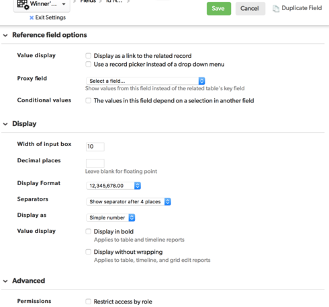Screen dimensions: 329x307
Task: Check Display without wrapping
Action: (x=89, y=252)
